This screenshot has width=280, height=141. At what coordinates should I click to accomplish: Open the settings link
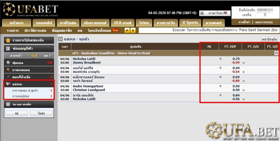click(244, 22)
